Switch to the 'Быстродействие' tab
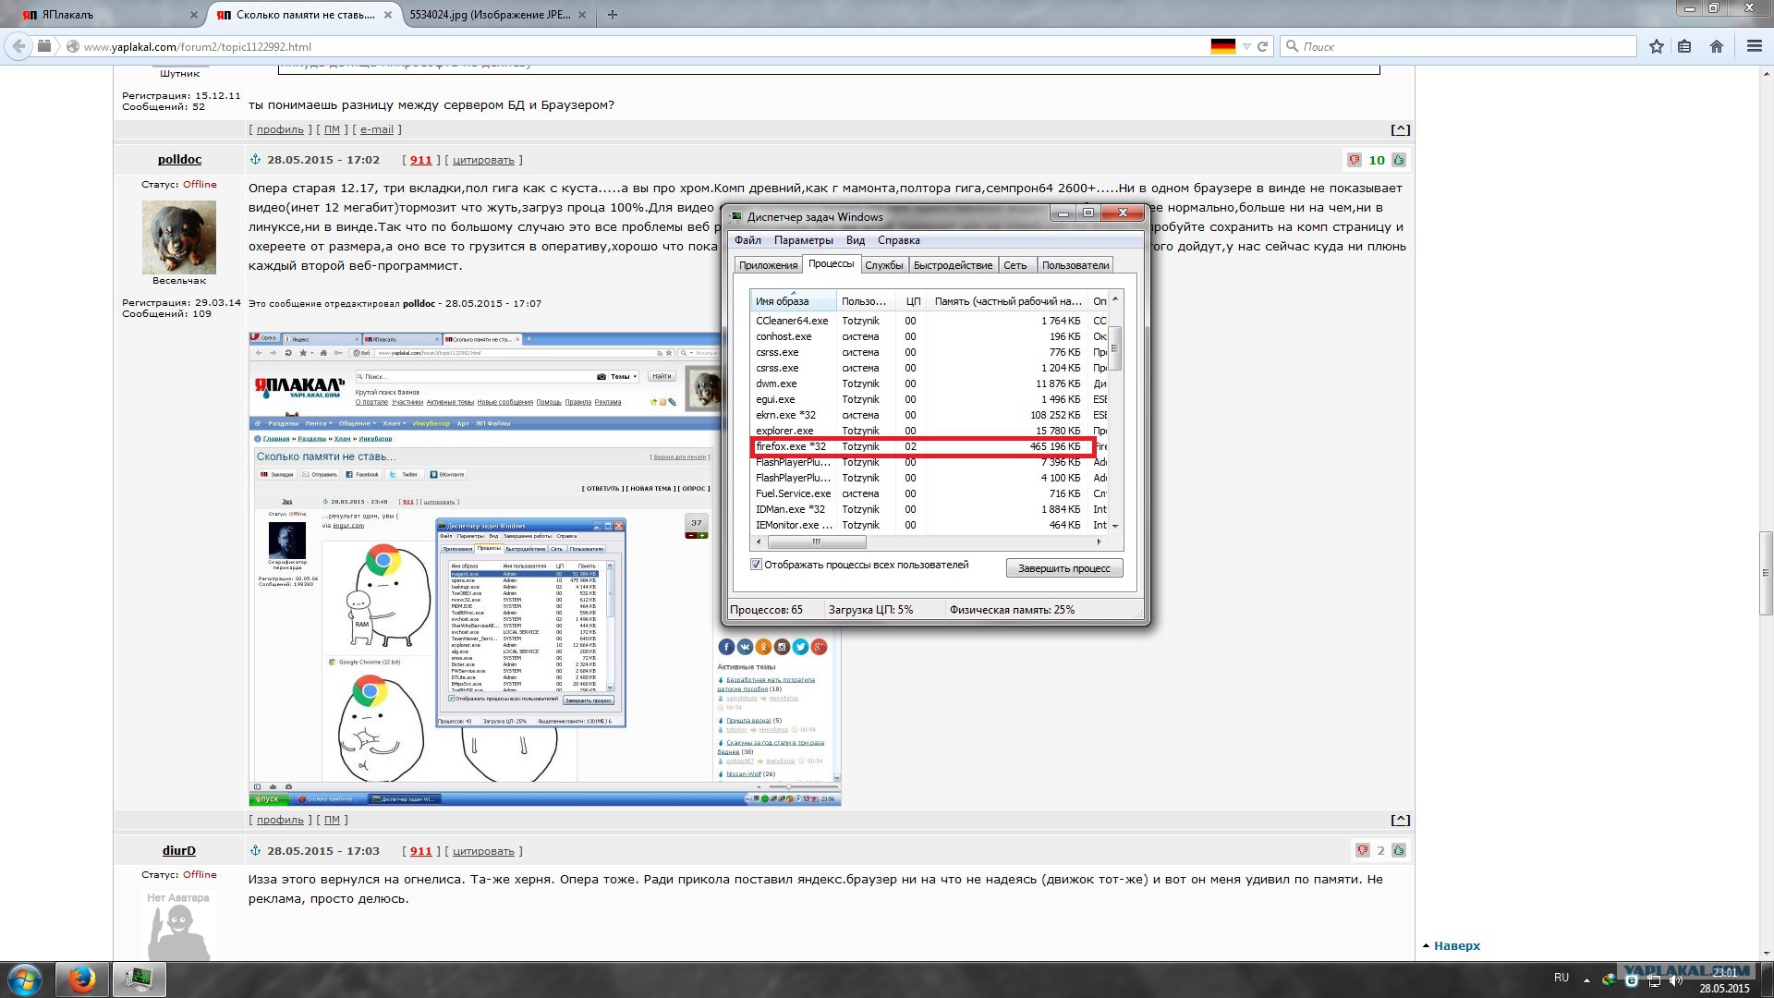 [x=954, y=265]
